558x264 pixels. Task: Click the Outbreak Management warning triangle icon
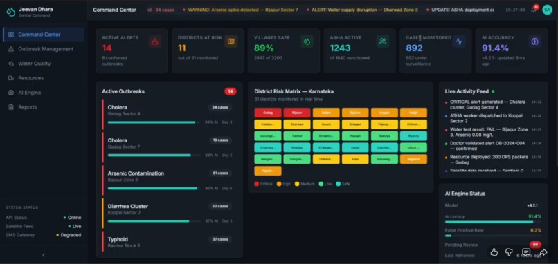(x=11, y=49)
